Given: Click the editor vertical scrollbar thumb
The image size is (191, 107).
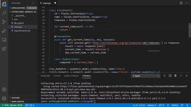Looking at the screenshot, I should point(190,30).
